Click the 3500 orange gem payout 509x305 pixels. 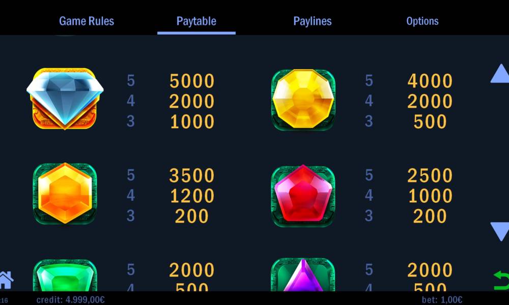192,175
